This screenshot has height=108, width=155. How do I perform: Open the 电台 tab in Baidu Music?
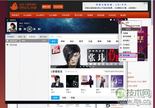click(72, 41)
